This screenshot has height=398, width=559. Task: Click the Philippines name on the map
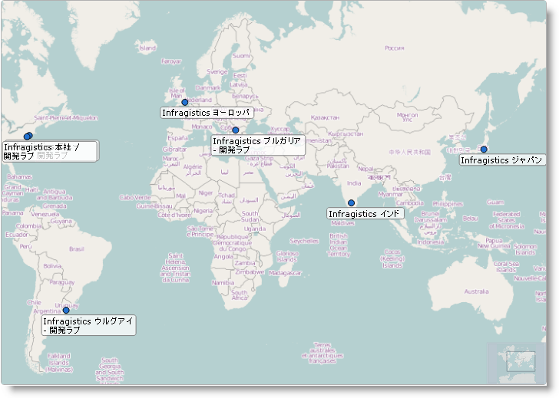[x=448, y=204]
